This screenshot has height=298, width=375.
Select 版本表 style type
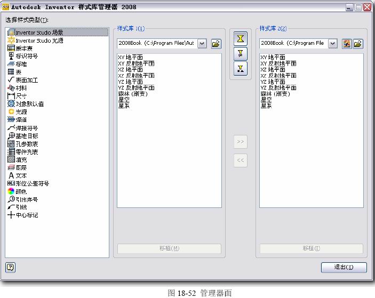(20, 49)
